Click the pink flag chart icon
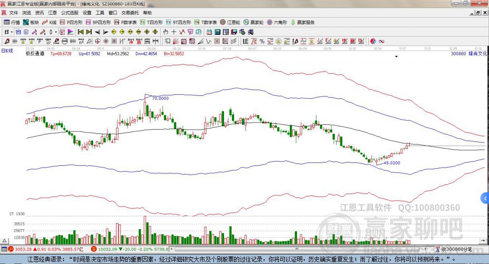Image resolution: width=489 pixels, height=264 pixels. [71, 32]
